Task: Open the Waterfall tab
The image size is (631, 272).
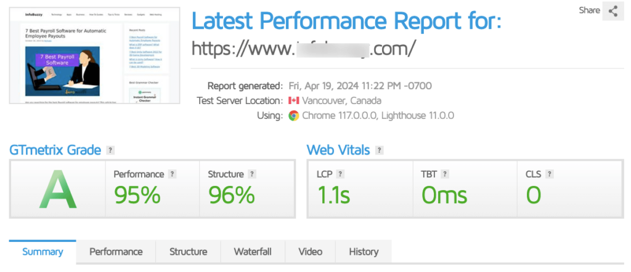Action: point(253,252)
